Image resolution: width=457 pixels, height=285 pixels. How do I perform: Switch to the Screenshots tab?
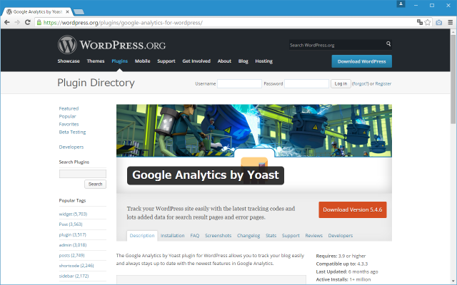pos(218,236)
